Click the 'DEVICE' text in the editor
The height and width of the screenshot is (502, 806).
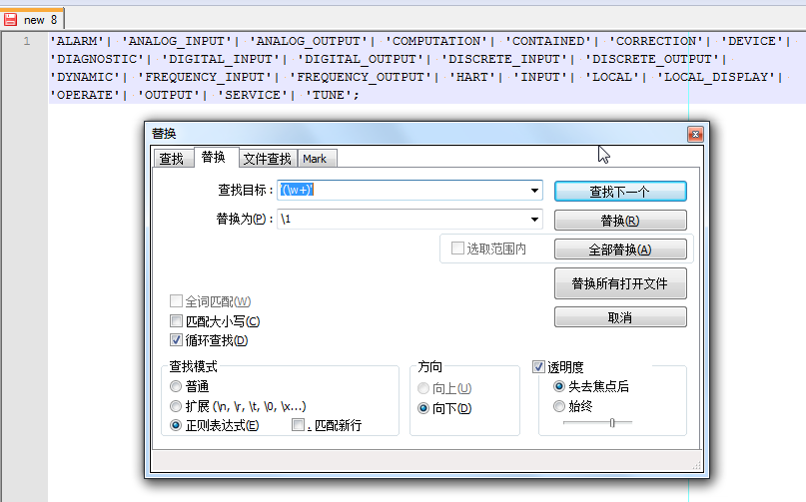(752, 41)
